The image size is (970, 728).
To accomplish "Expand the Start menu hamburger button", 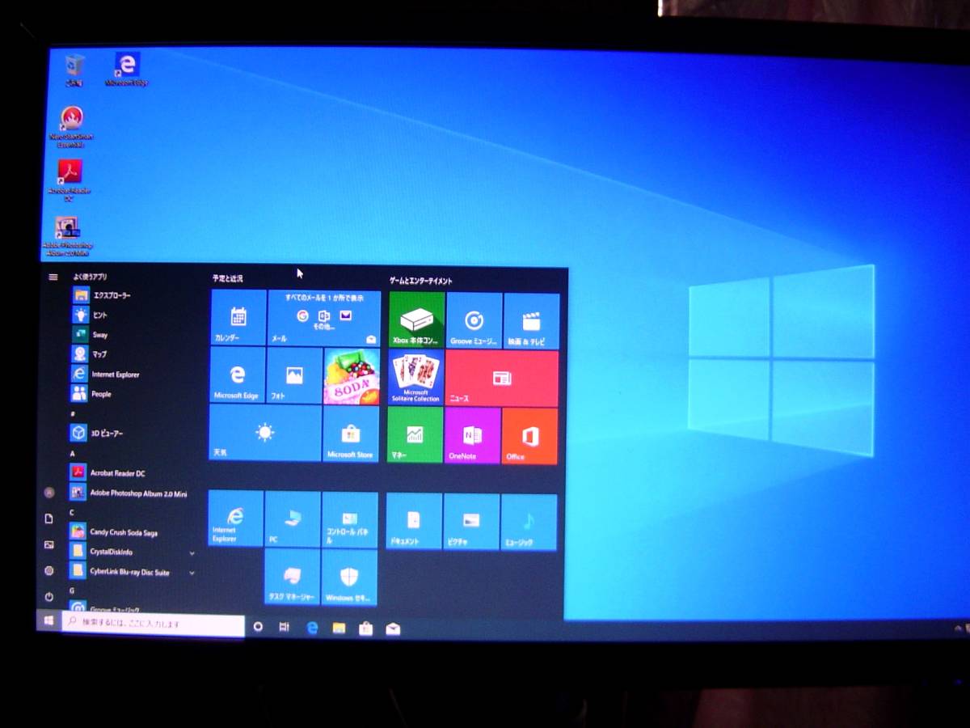I will point(53,277).
